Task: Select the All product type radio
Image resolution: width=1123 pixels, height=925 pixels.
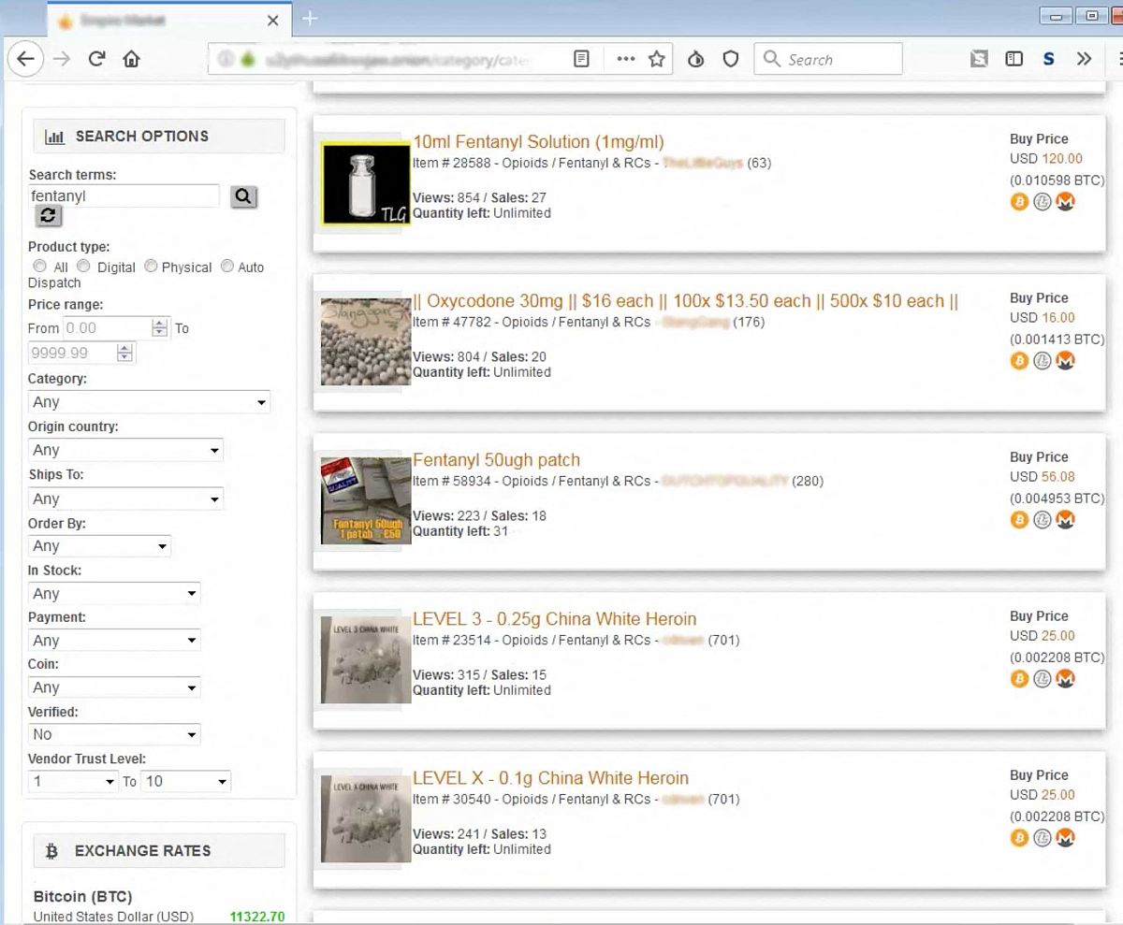Action: coord(39,267)
